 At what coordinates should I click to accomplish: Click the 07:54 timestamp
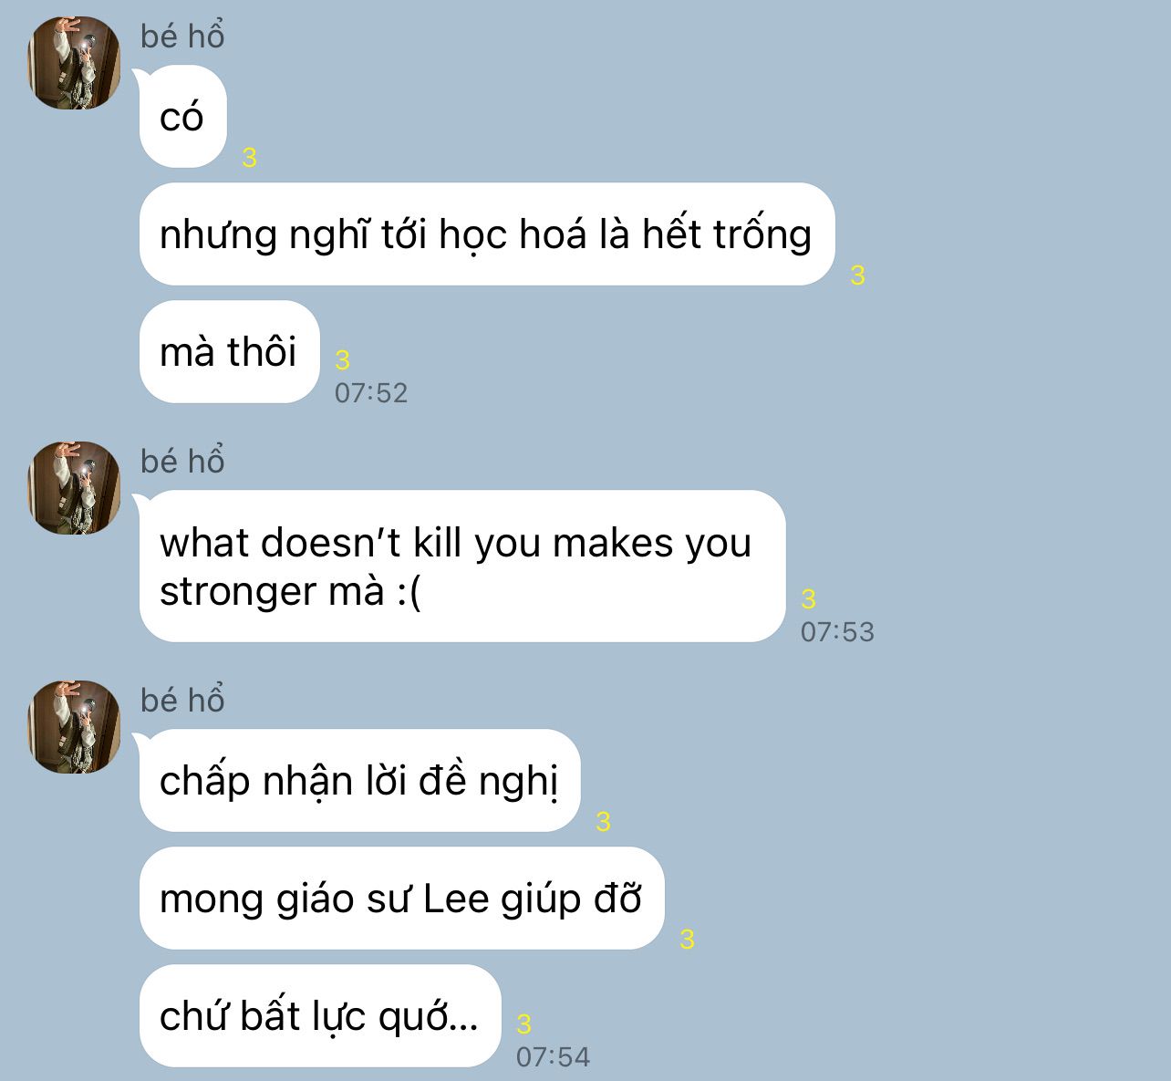click(x=554, y=1057)
